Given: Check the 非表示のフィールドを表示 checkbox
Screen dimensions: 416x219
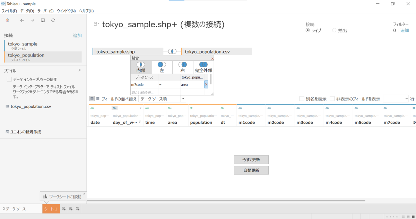Looking at the screenshot, I should [332, 98].
